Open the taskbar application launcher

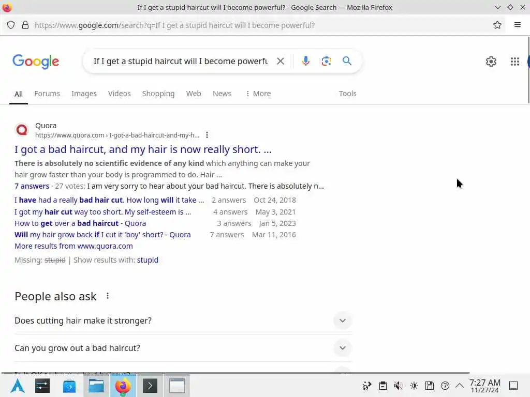18,386
